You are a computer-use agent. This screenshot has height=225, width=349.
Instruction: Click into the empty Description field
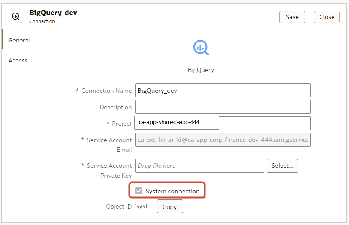point(223,107)
